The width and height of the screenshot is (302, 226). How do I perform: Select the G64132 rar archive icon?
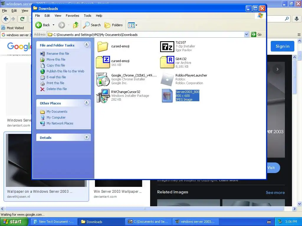click(x=167, y=62)
